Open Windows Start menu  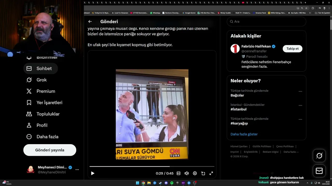[137, 183]
